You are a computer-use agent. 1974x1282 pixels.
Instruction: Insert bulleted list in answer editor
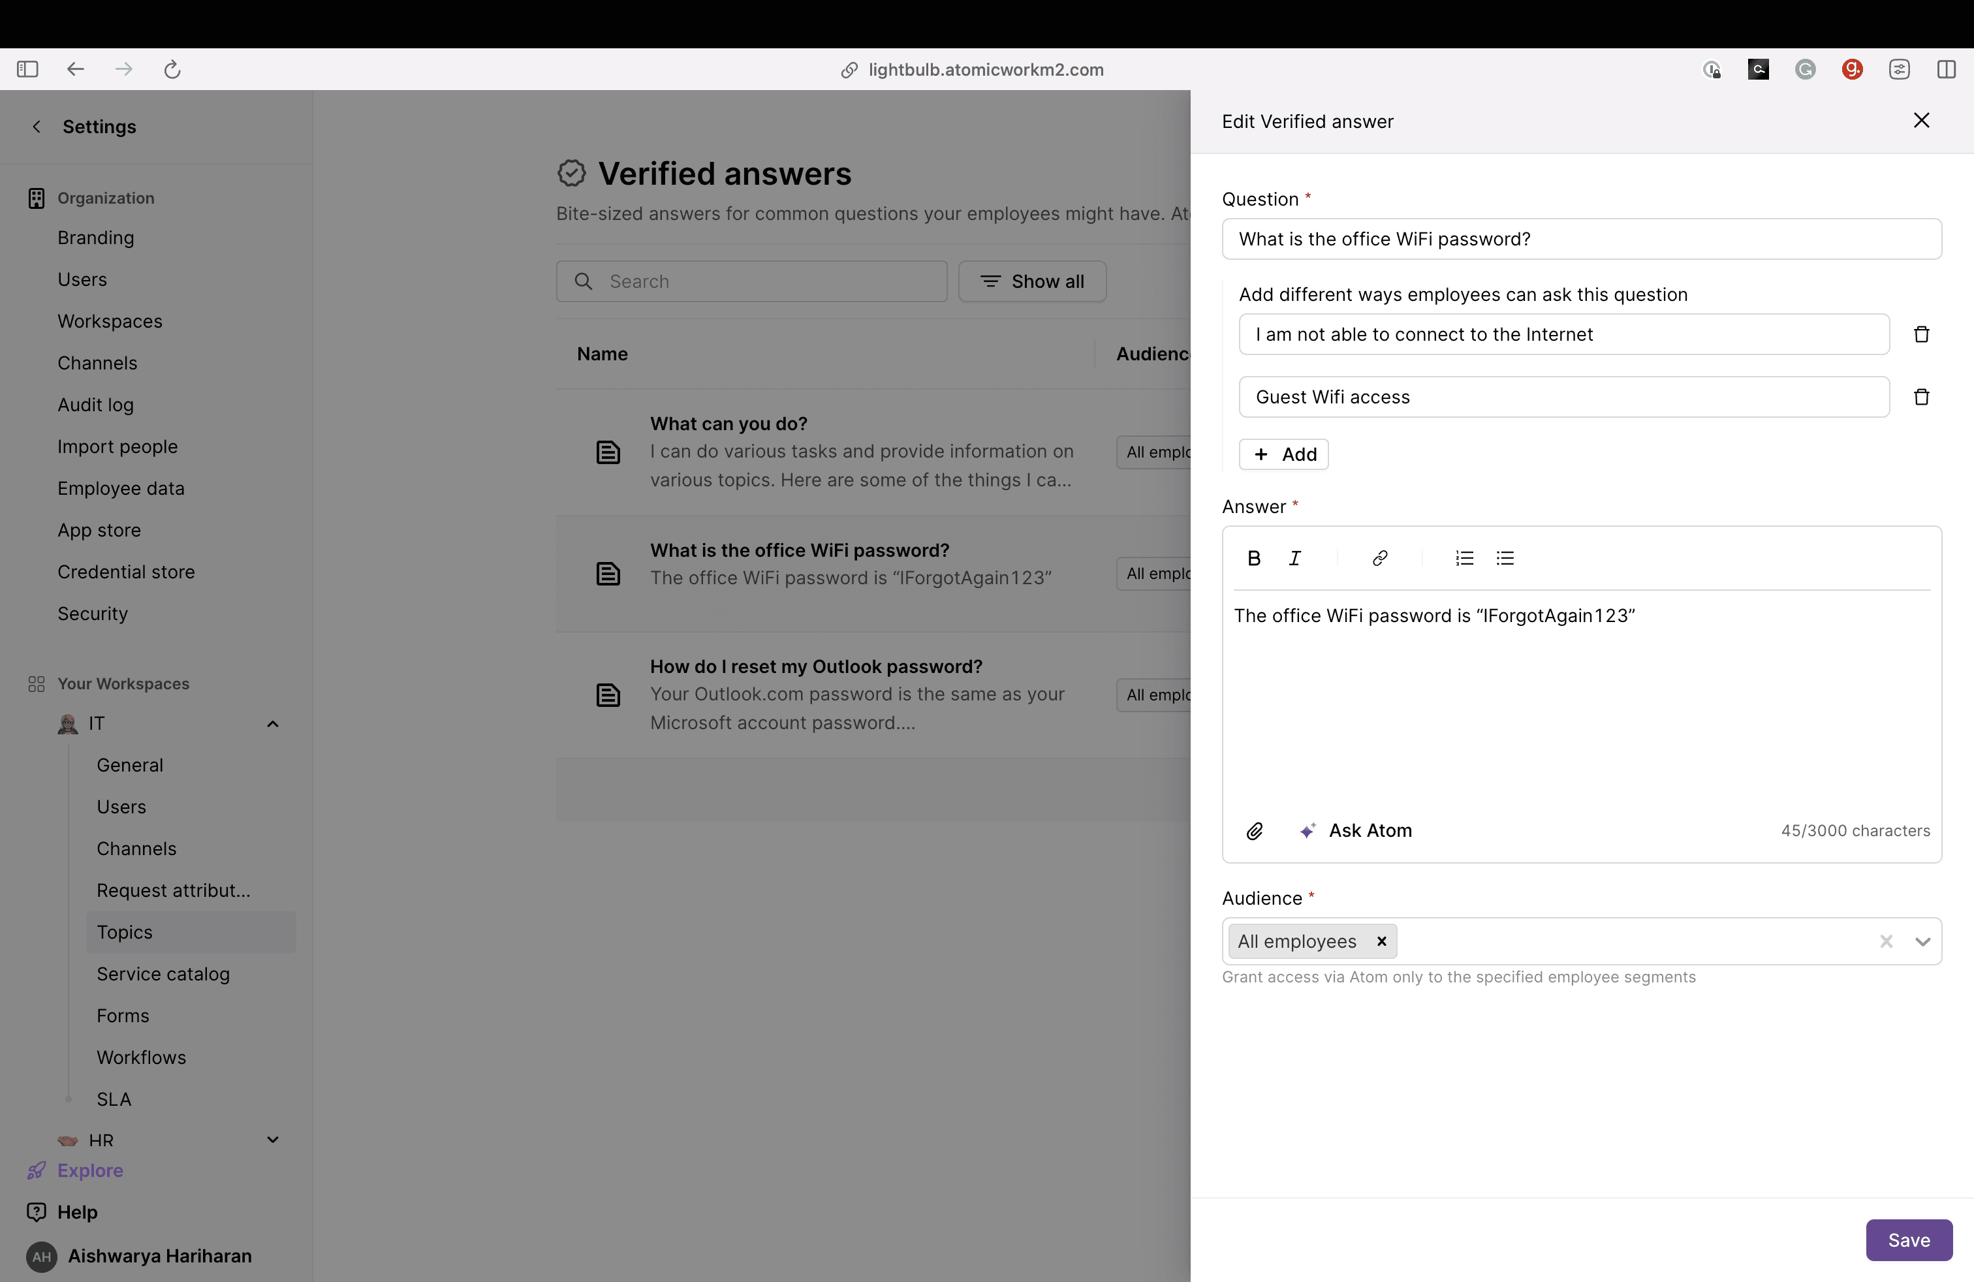click(x=1505, y=558)
